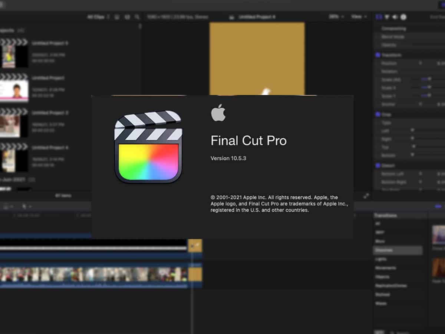This screenshot has width=445, height=334.
Task: Click the viewer full-screen arrows icon
Action: tap(366, 196)
